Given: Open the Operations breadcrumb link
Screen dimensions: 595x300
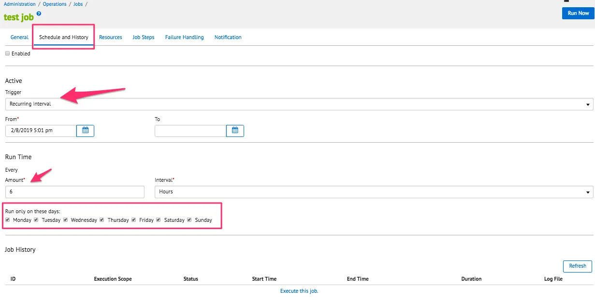Looking at the screenshot, I should pos(55,4).
